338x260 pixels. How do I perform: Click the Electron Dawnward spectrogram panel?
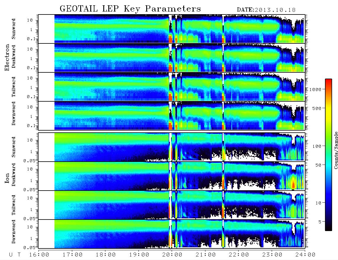tap(172, 116)
